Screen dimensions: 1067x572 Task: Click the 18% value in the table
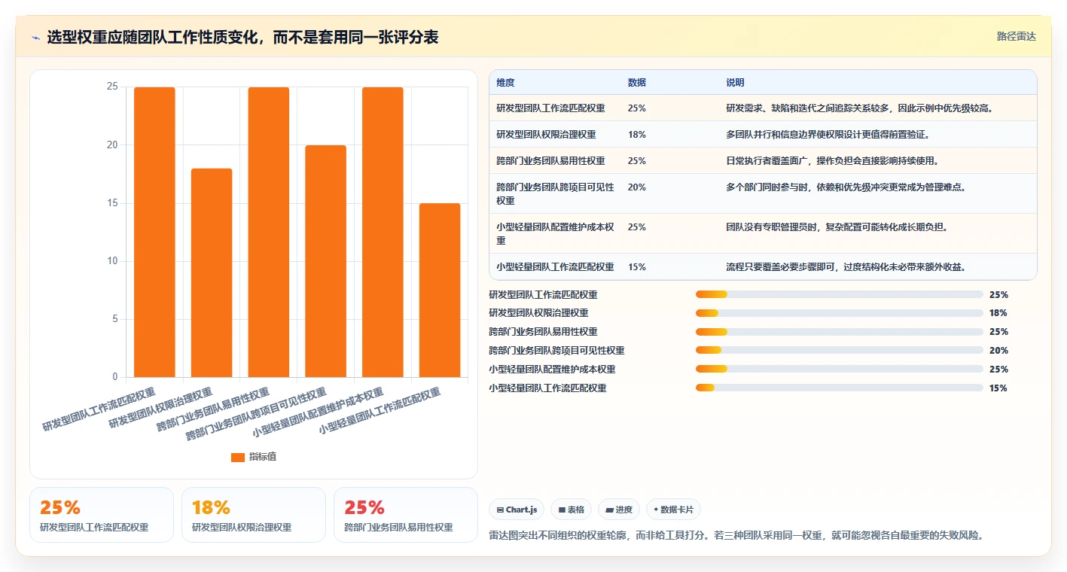pos(636,134)
